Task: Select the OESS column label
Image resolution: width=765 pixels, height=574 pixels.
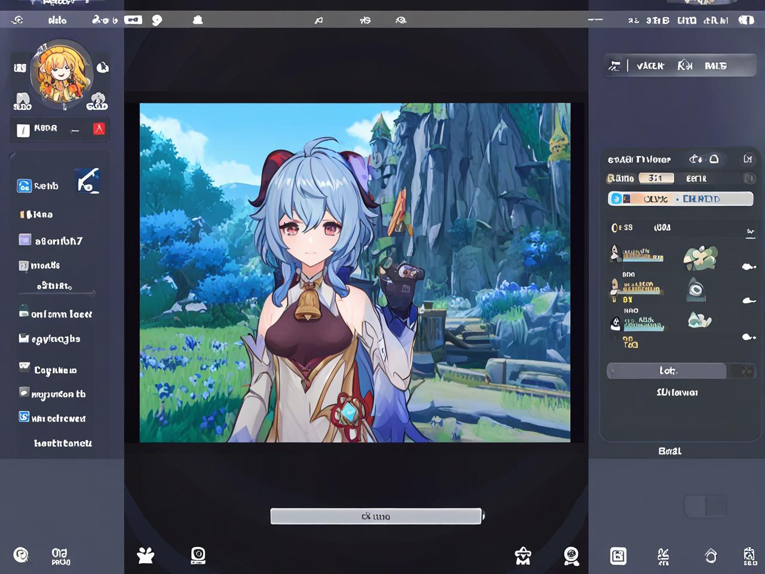Action: pyautogui.click(x=622, y=228)
